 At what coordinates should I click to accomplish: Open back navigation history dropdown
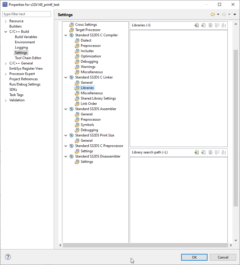218,14
